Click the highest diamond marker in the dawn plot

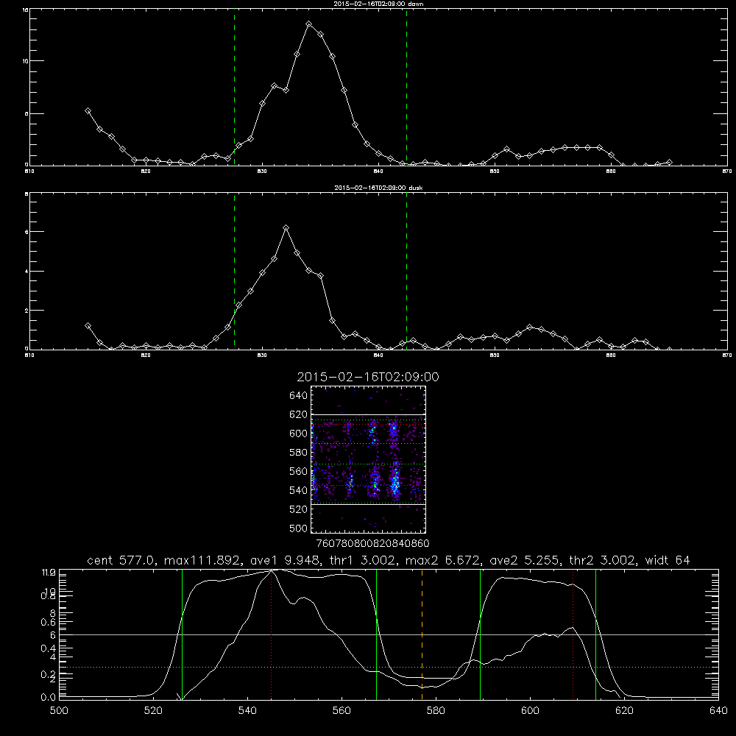pyautogui.click(x=309, y=24)
